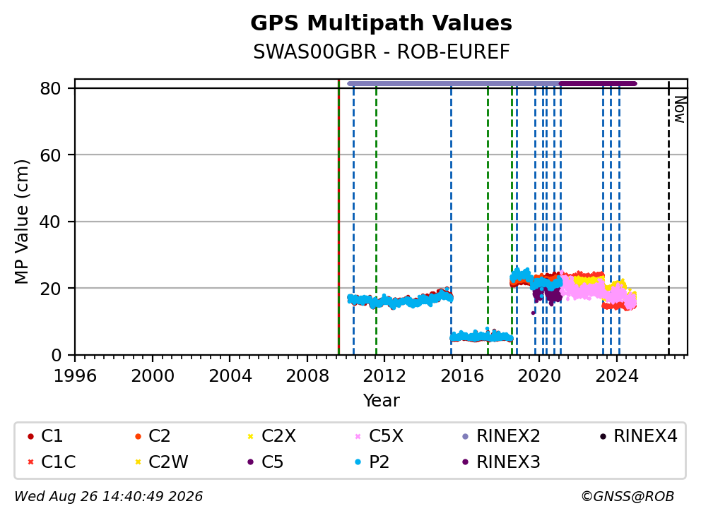Click the GPS Multipath Values title
Screen dimensions: 701x518
(x=381, y=23)
